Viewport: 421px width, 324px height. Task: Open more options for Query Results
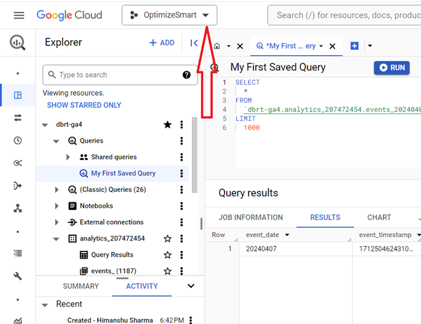(x=182, y=255)
